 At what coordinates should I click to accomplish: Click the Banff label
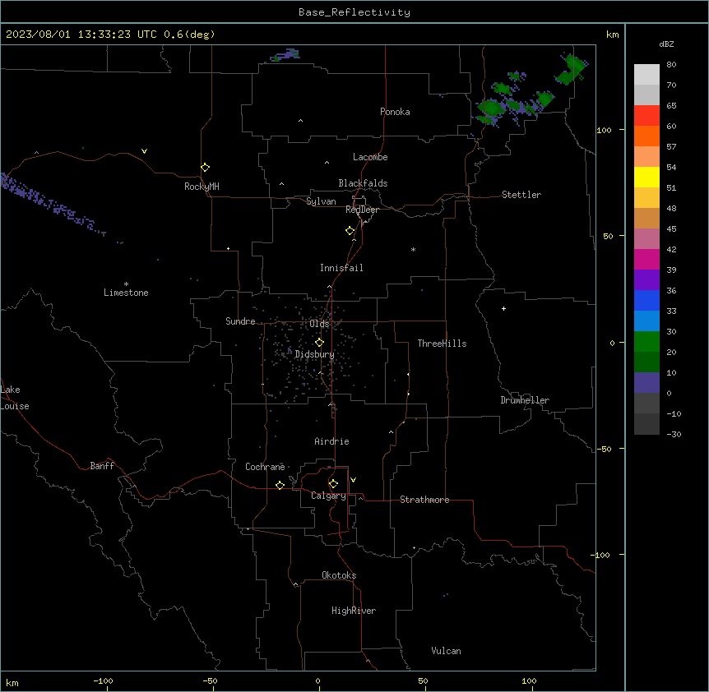pos(102,466)
